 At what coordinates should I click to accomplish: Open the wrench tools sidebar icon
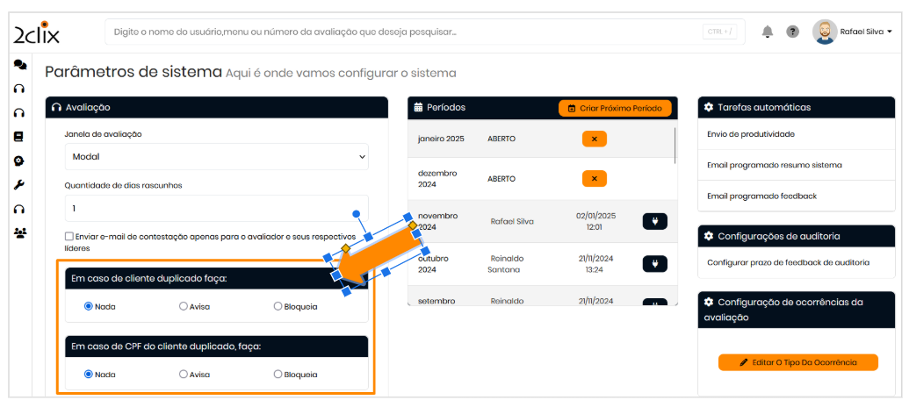[19, 185]
